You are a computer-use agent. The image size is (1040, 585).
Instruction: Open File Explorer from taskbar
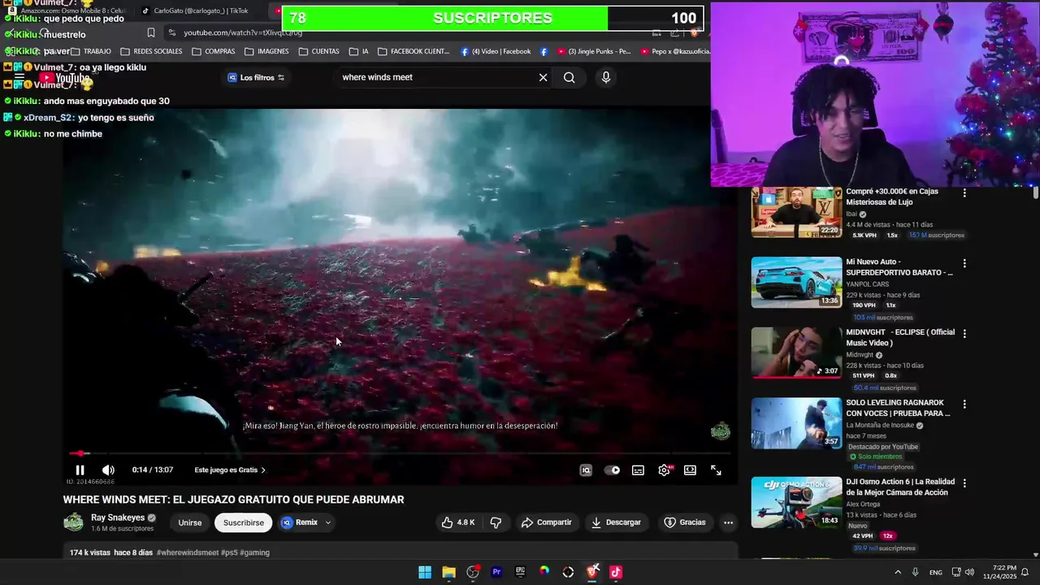pyautogui.click(x=448, y=572)
